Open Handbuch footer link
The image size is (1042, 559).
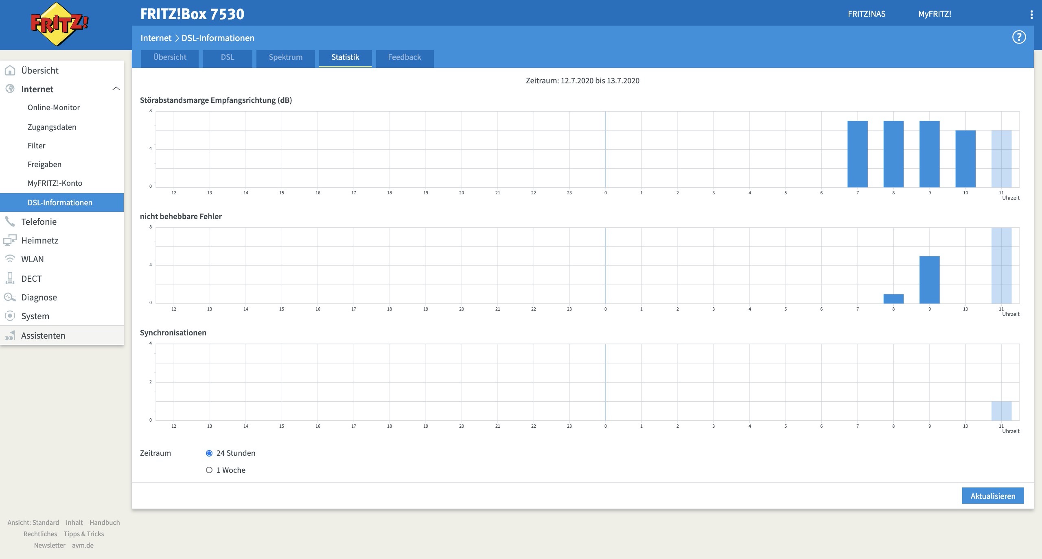105,522
